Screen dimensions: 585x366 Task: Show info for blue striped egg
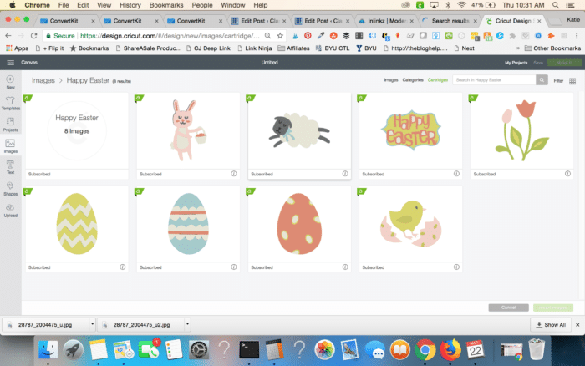tap(234, 267)
